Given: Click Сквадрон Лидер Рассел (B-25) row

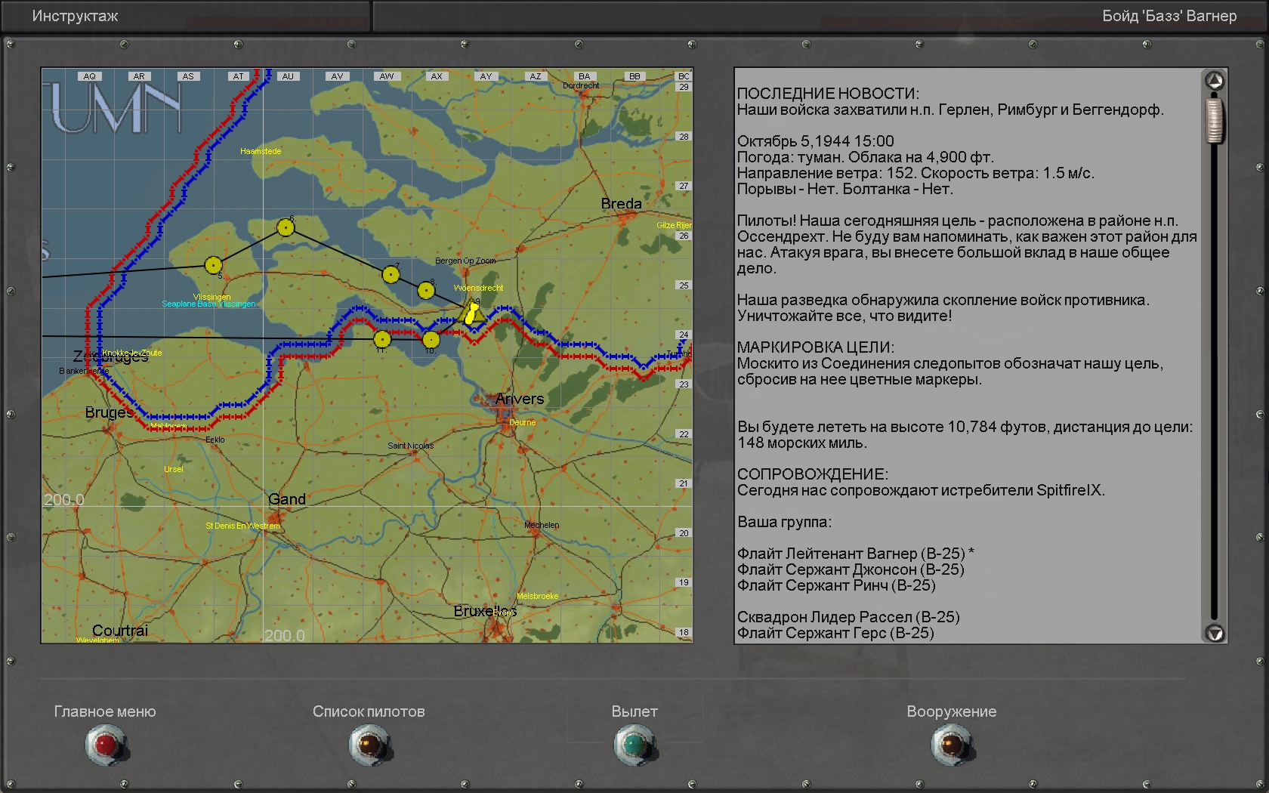Looking at the screenshot, I should click(848, 617).
